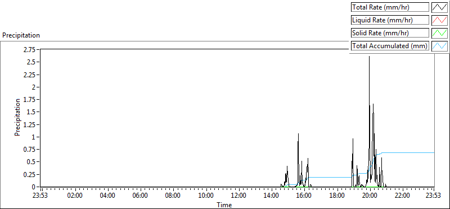Click the Time x-axis label
Screen dimensions: 450x209
pyautogui.click(x=224, y=205)
